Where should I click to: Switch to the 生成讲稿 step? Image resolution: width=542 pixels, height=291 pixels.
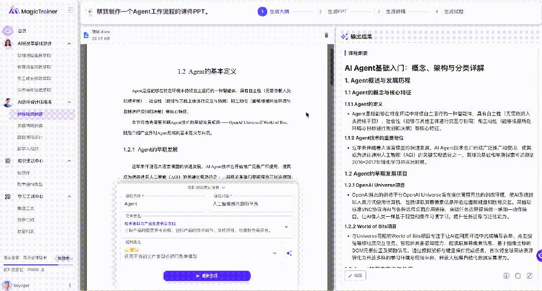(395, 12)
